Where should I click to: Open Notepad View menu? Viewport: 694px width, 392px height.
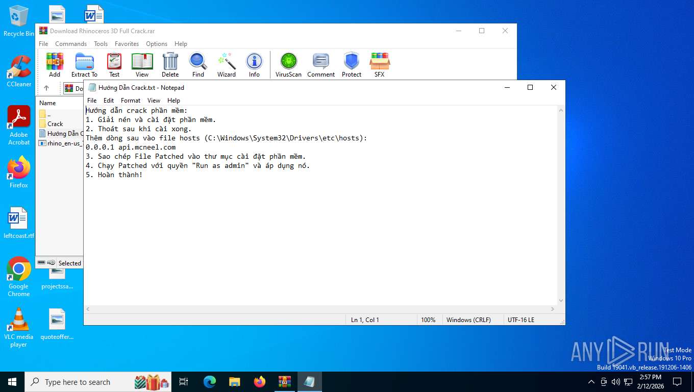click(154, 101)
